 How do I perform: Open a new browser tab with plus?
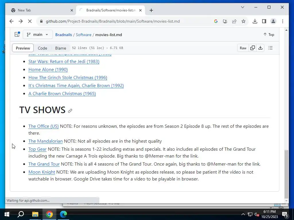151,10
